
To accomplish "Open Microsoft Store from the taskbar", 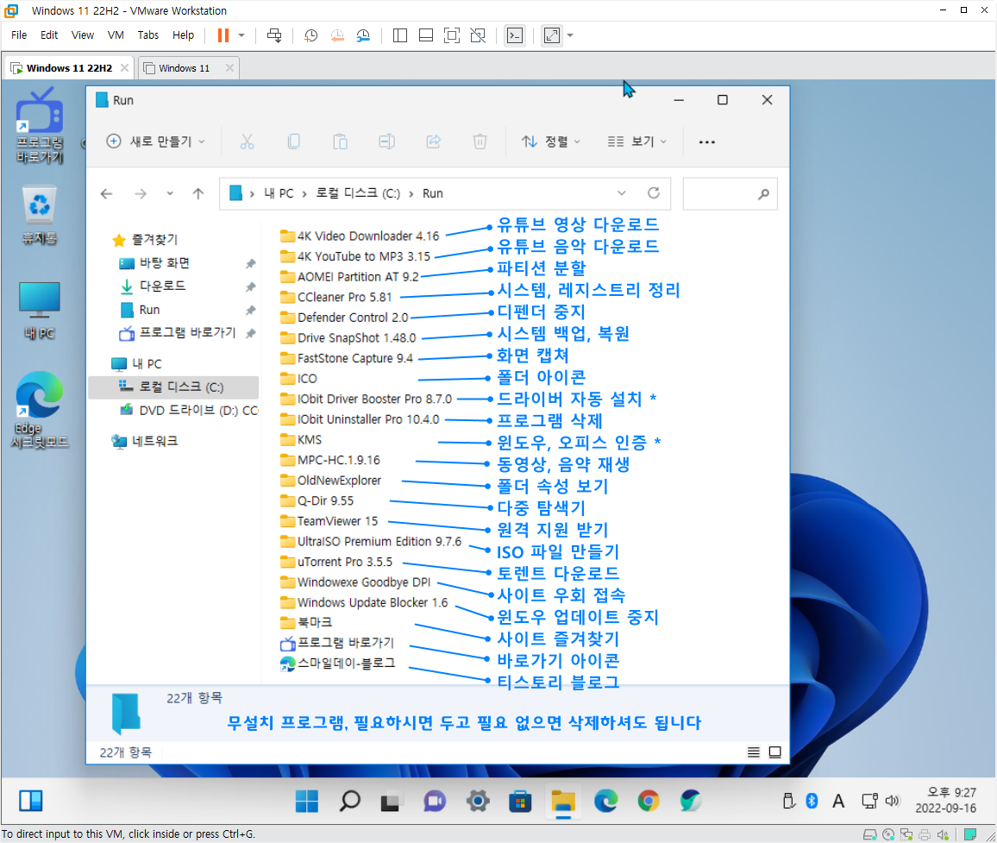I will click(520, 801).
